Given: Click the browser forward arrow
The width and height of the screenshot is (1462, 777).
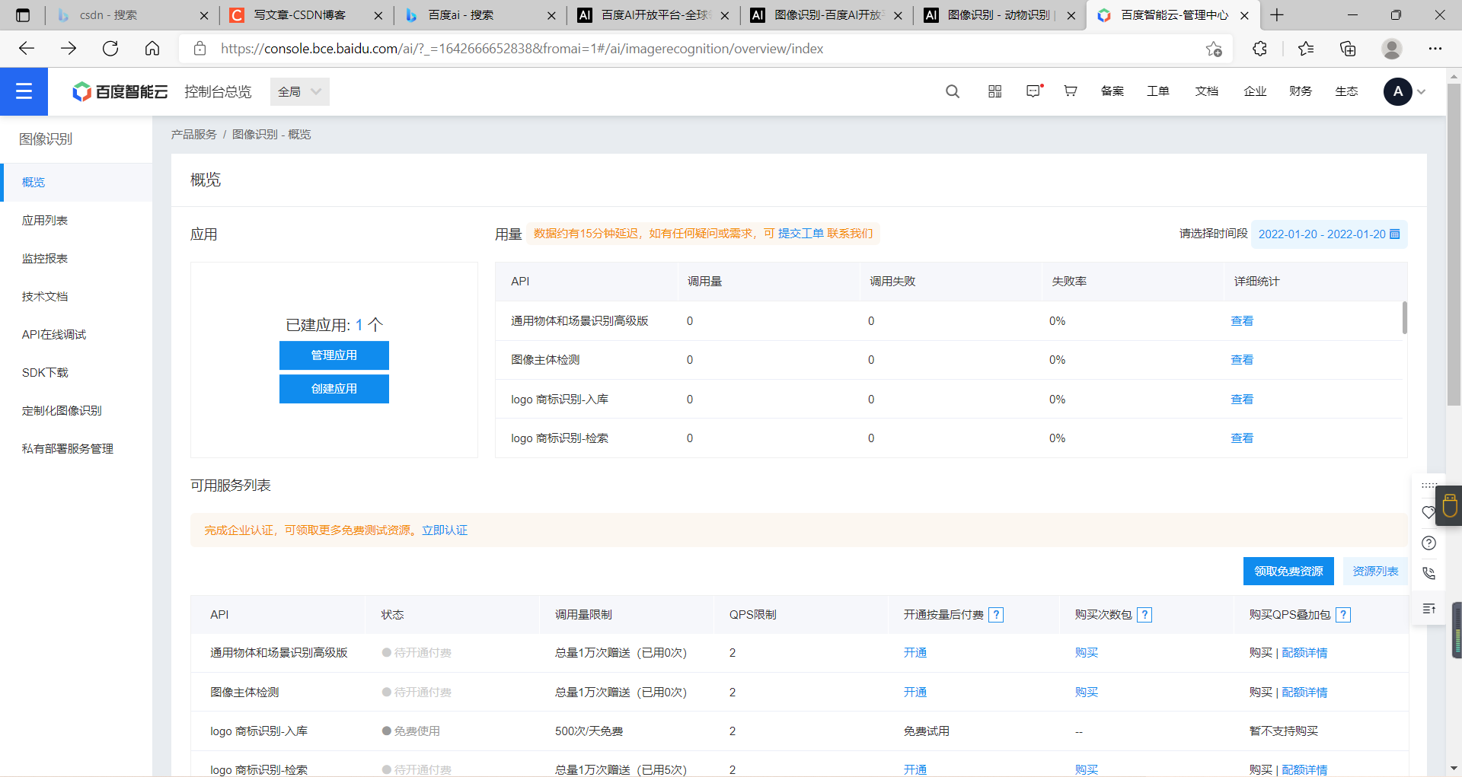Looking at the screenshot, I should click(x=69, y=49).
